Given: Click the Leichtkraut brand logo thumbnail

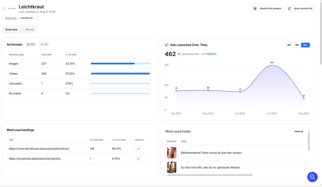Looking at the screenshot, I should [x=12, y=8].
